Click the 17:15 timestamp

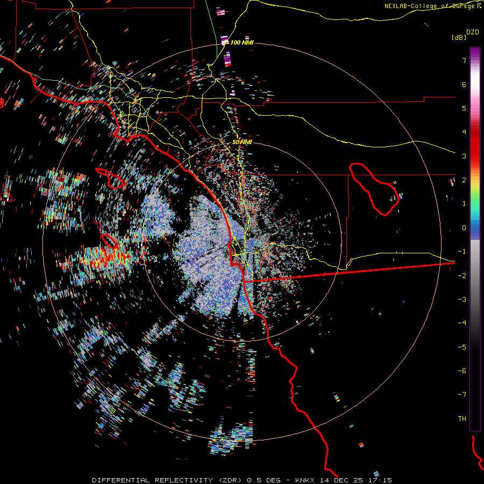(x=380, y=480)
